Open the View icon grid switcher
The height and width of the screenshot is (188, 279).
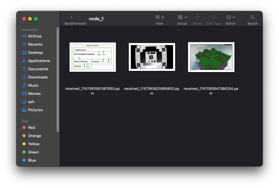pyautogui.click(x=160, y=17)
